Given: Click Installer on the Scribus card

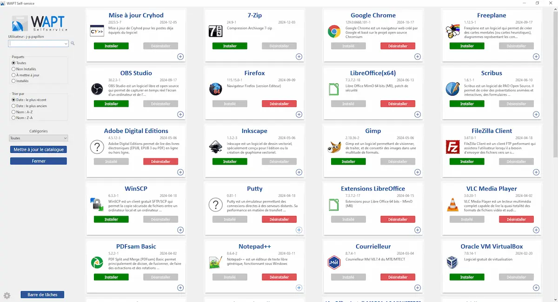Looking at the screenshot, I should coord(467,104).
